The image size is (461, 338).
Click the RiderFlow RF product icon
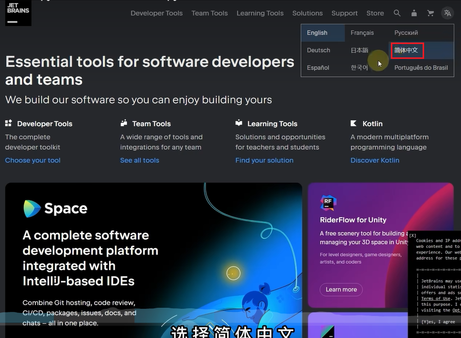[328, 202]
